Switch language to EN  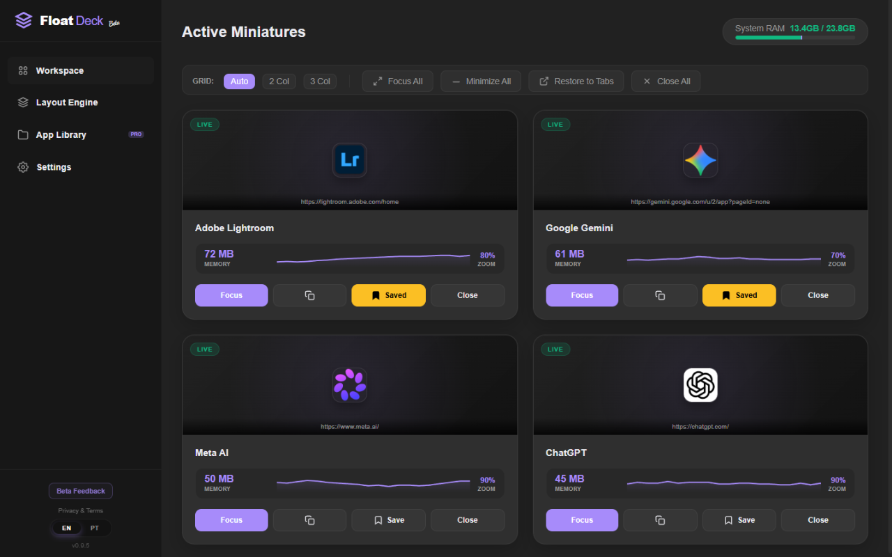pos(66,528)
